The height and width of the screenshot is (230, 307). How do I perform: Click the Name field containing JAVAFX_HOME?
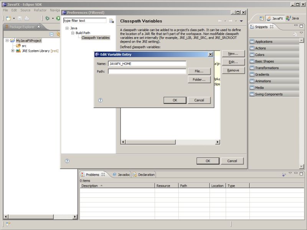coord(147,64)
